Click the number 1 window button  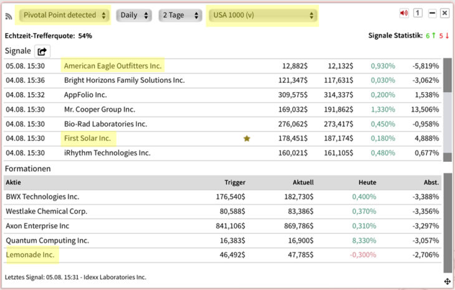coord(418,13)
